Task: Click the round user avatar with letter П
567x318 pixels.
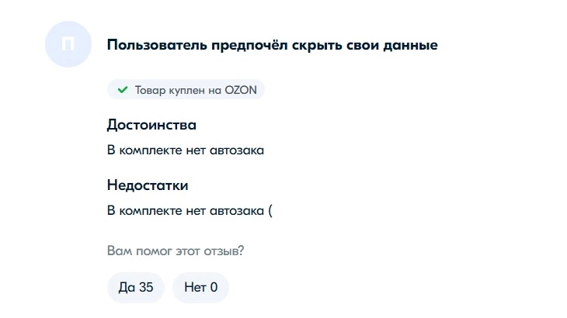Action: pos(68,44)
